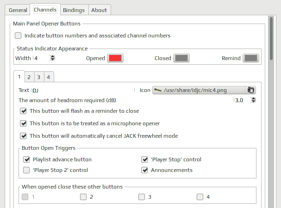Open the Bindings tab
The image size is (281, 208).
pos(74,10)
